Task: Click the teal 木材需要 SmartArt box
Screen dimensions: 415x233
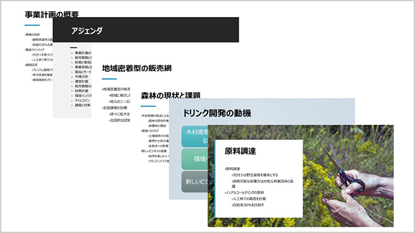Action: point(195,136)
